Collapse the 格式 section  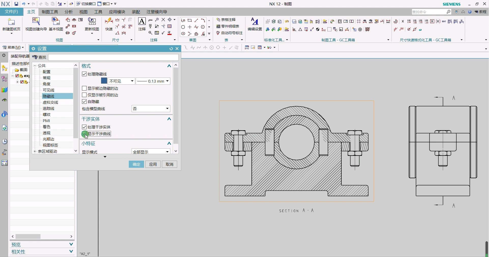coord(169,66)
